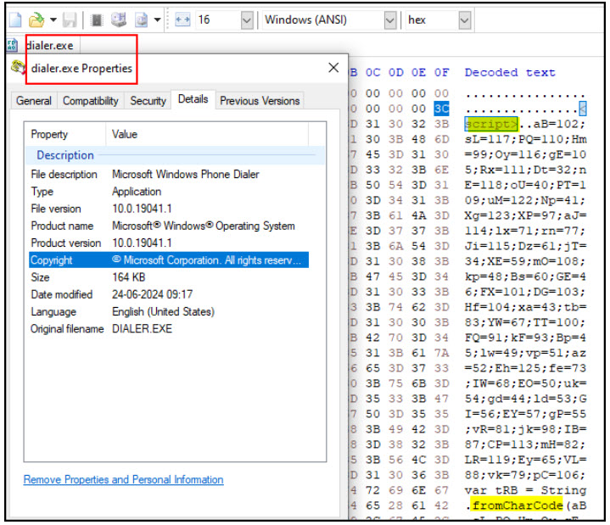Click Remove Properties and Personal Information link
The height and width of the screenshot is (525, 610).
(123, 479)
